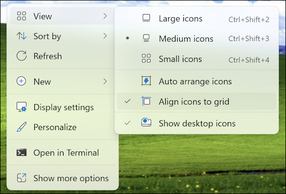
Task: Click the Auto arrange lightning icon
Action: pyautogui.click(x=146, y=81)
